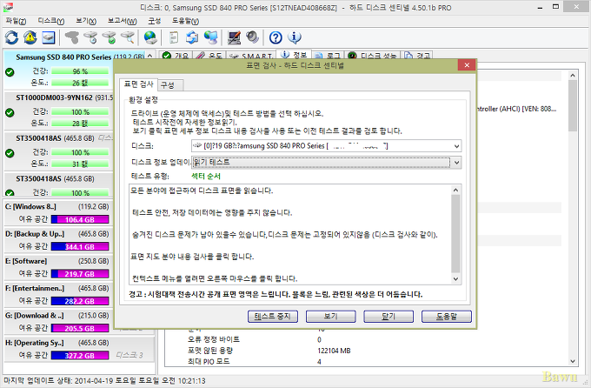
Task: Click the computer with pen configuration icon
Action: click(x=234, y=37)
